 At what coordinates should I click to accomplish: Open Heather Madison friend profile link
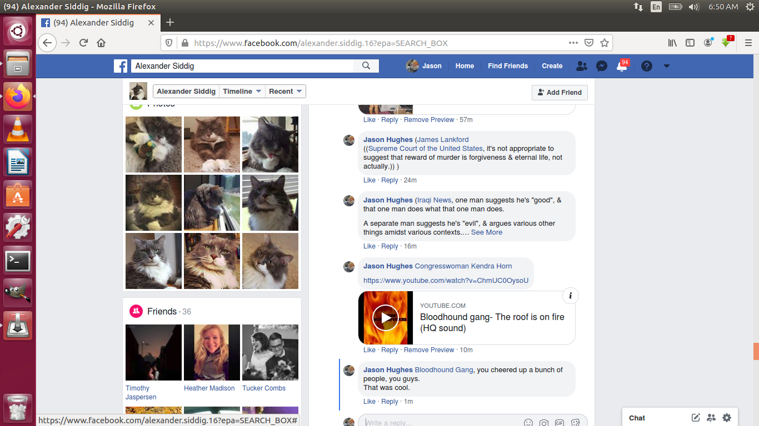[x=209, y=388]
